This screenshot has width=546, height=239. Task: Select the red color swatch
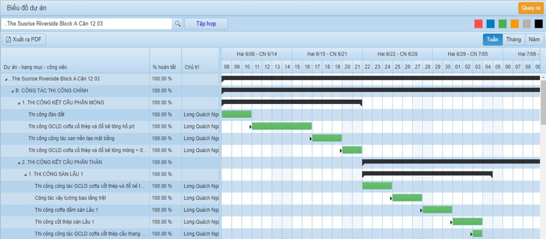click(x=478, y=24)
